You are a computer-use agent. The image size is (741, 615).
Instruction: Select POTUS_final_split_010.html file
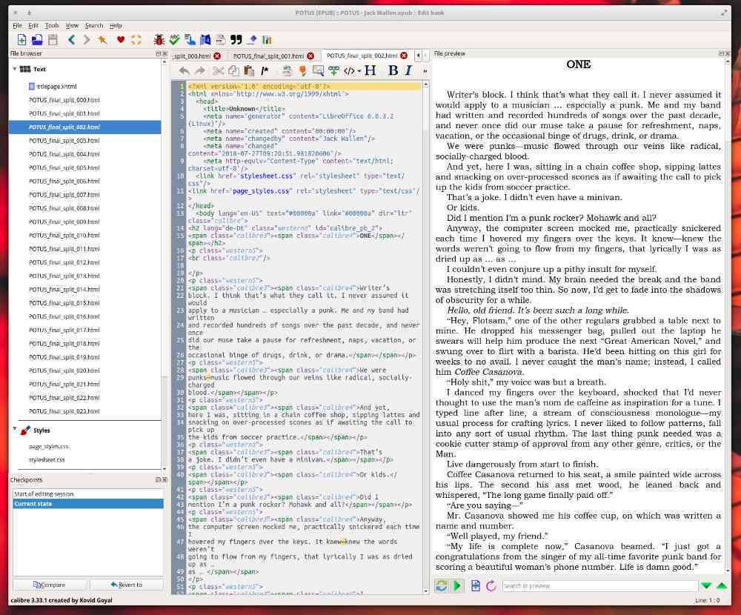click(x=64, y=236)
